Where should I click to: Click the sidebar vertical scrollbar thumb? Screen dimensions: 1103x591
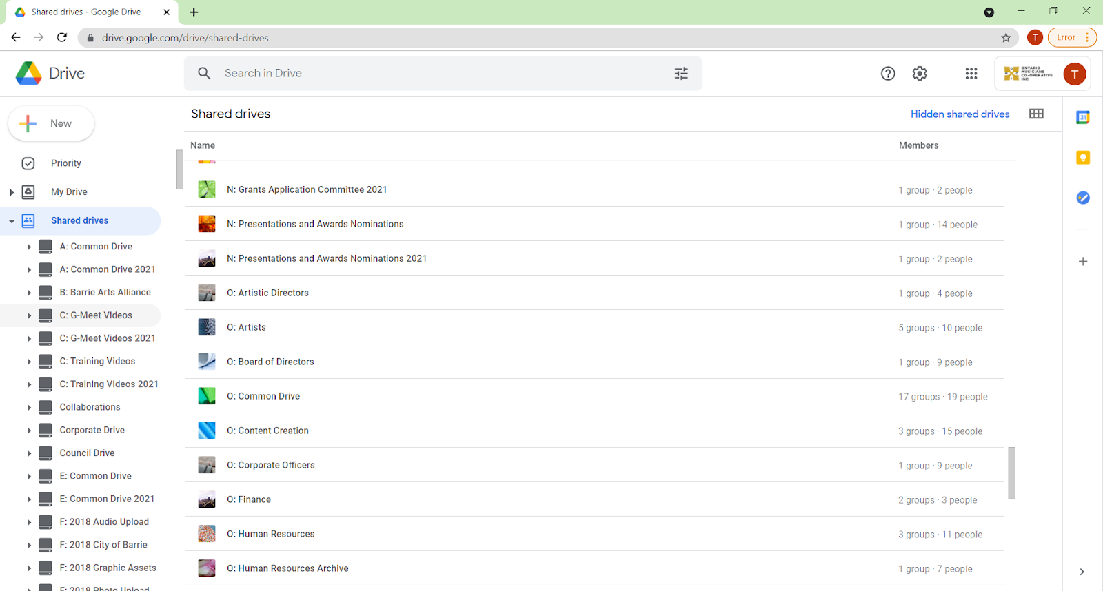(180, 169)
